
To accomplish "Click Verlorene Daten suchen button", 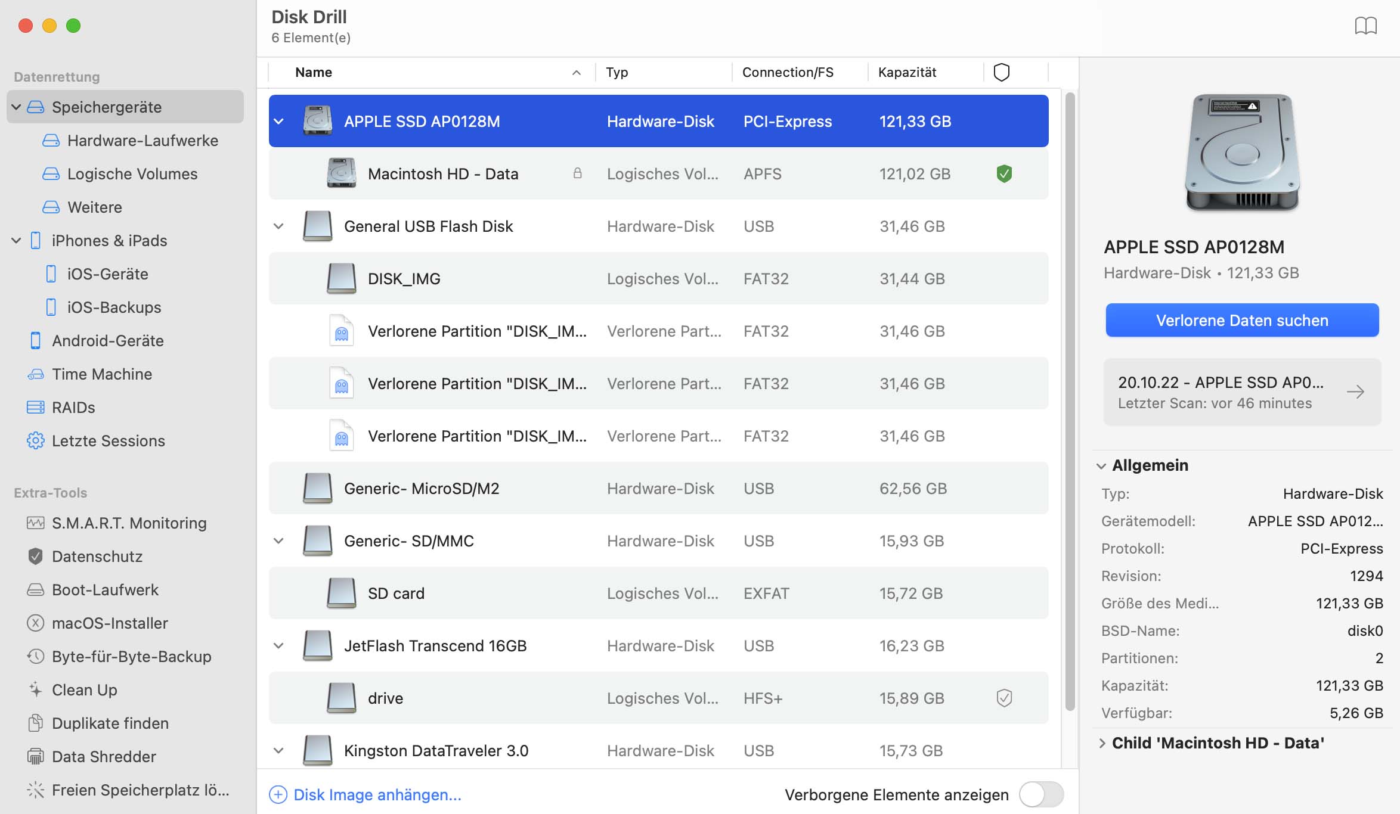I will 1242,320.
